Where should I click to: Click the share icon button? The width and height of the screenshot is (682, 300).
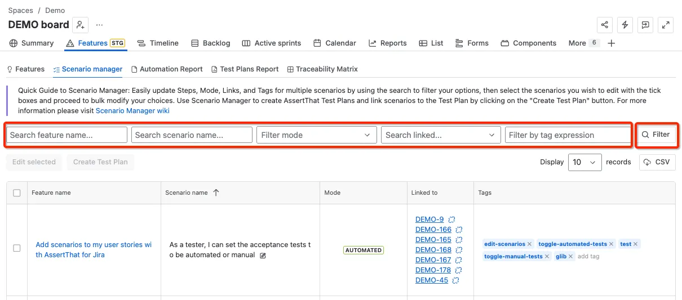pyautogui.click(x=605, y=25)
